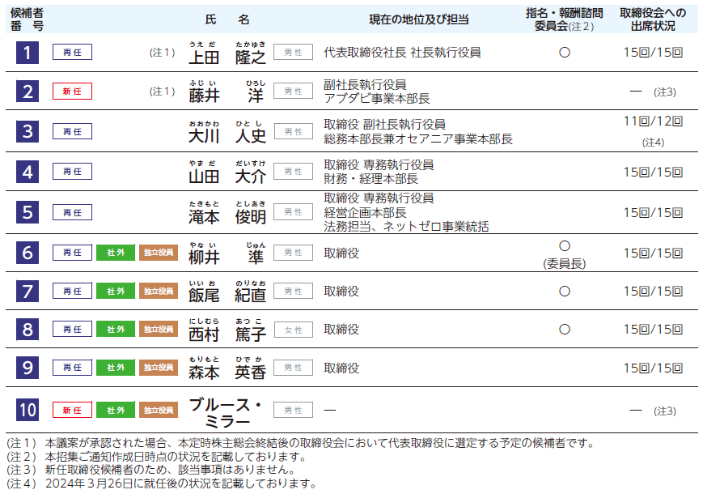Click the 女性 tag next to 西村 篤子
The width and height of the screenshot is (703, 494).
tap(293, 330)
